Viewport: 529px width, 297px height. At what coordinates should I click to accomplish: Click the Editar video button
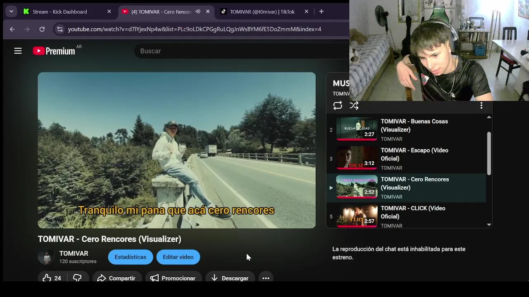178,257
